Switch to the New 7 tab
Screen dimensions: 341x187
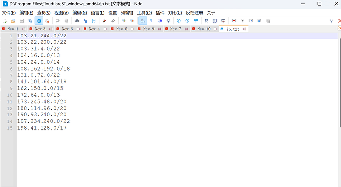[x=176, y=29]
